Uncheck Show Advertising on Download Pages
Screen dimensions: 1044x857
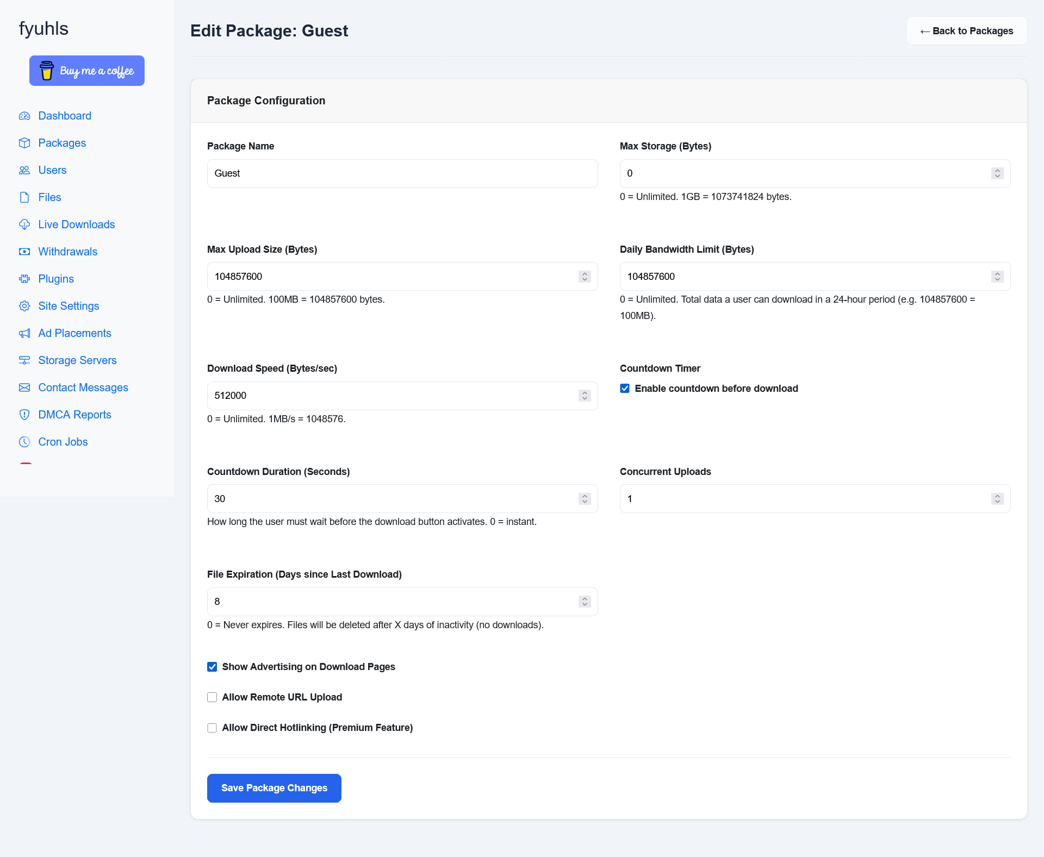[212, 667]
